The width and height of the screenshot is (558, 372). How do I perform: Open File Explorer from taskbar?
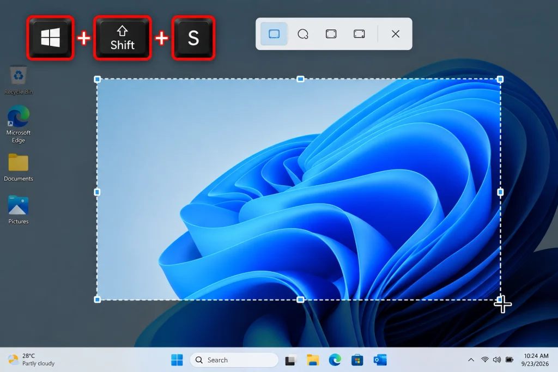(312, 360)
